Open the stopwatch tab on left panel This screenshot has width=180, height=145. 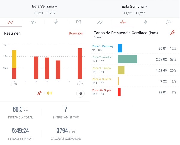tap(78, 22)
